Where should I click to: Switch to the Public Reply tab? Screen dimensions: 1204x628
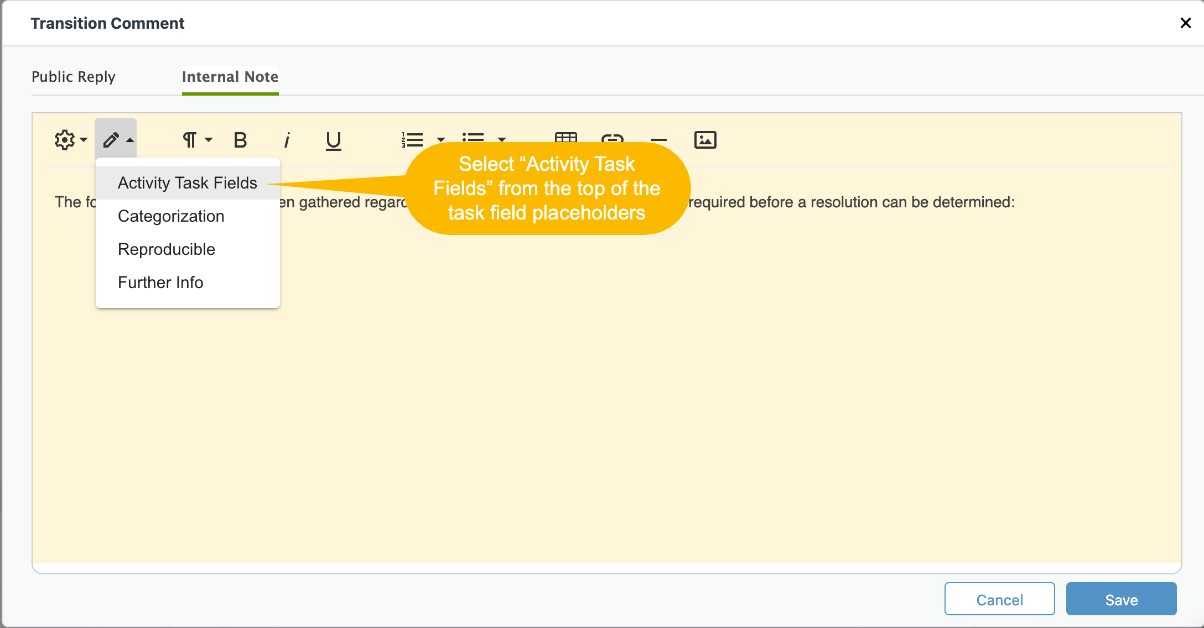[x=74, y=76]
